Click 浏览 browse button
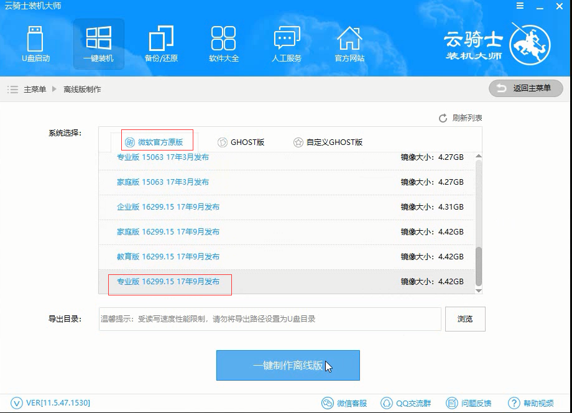 [x=465, y=319]
